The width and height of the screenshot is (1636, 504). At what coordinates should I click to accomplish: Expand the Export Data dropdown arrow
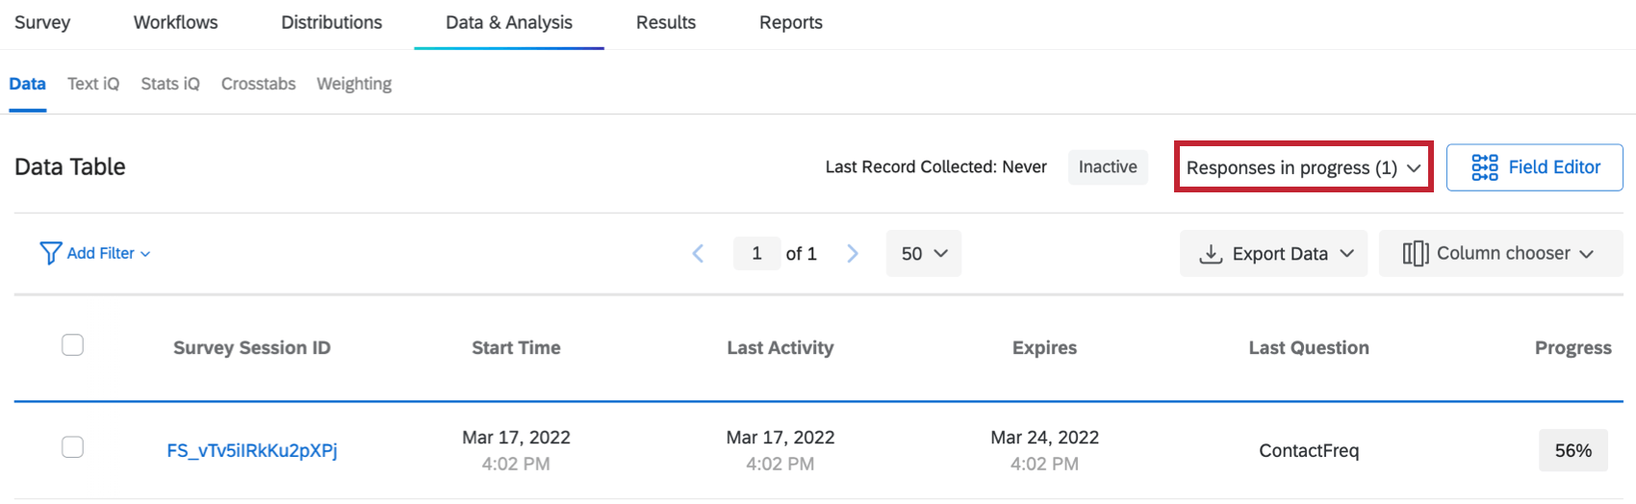pyautogui.click(x=1347, y=253)
